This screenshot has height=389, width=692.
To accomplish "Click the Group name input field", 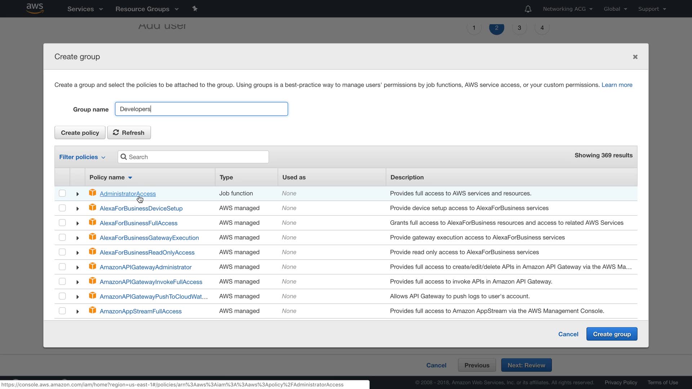I will pyautogui.click(x=201, y=109).
